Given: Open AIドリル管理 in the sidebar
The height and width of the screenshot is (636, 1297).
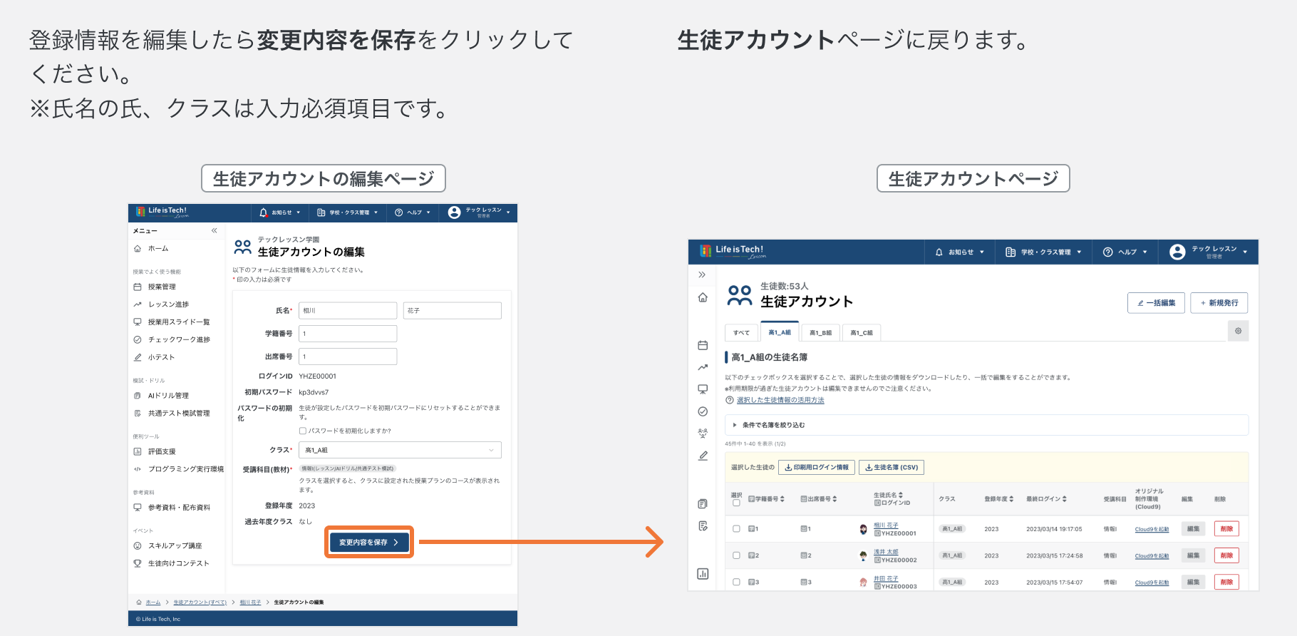Looking at the screenshot, I should pos(161,396).
